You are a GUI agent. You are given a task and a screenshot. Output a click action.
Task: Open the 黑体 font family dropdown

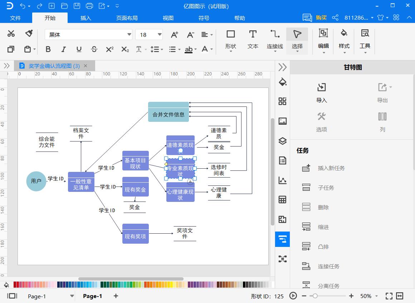click(128, 34)
